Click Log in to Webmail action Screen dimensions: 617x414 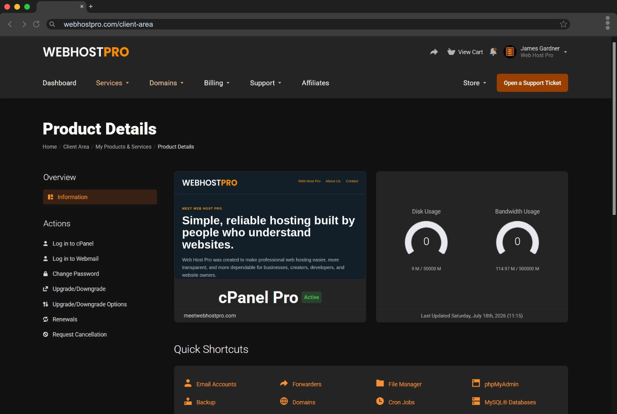(75, 259)
